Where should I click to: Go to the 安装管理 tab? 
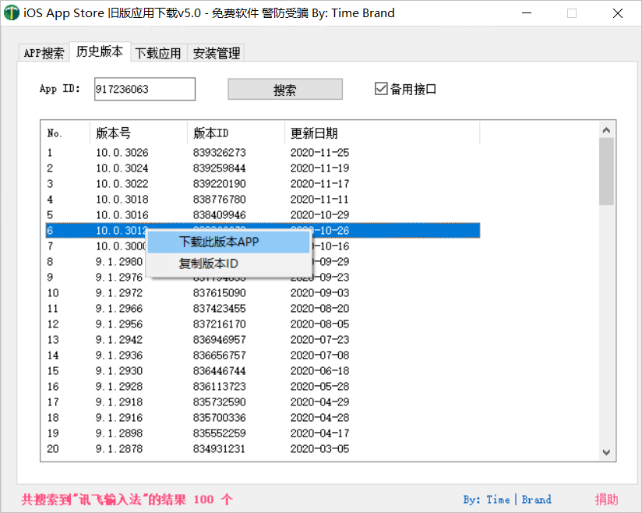[217, 53]
